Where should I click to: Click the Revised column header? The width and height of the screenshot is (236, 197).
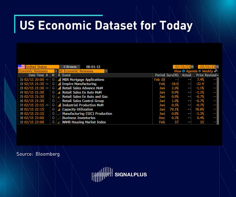pyautogui.click(x=210, y=75)
